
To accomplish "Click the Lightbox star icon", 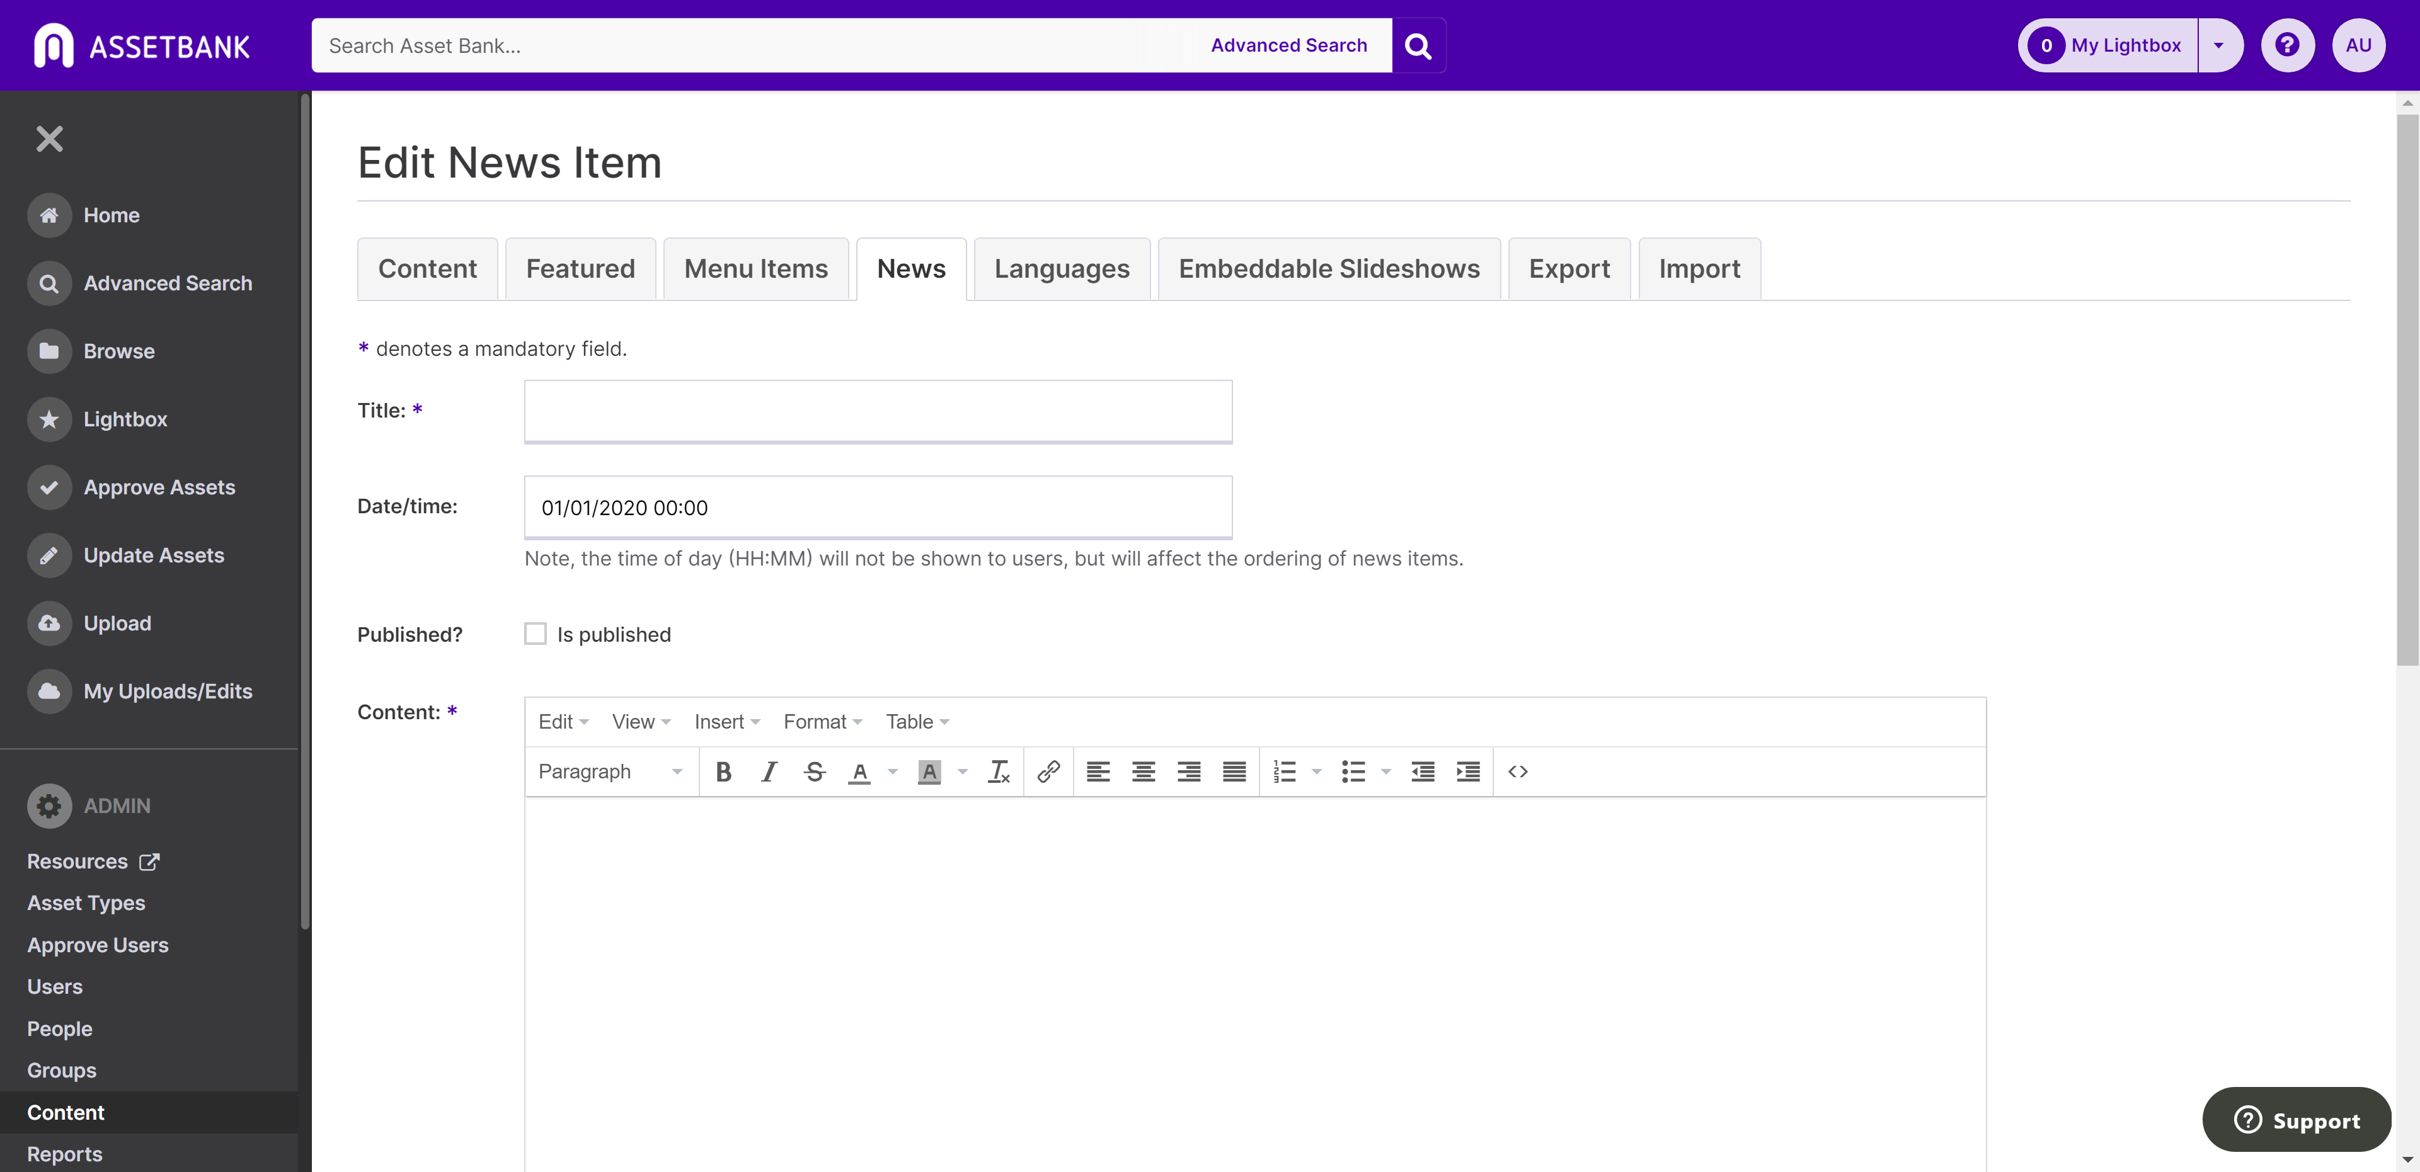I will click(50, 420).
